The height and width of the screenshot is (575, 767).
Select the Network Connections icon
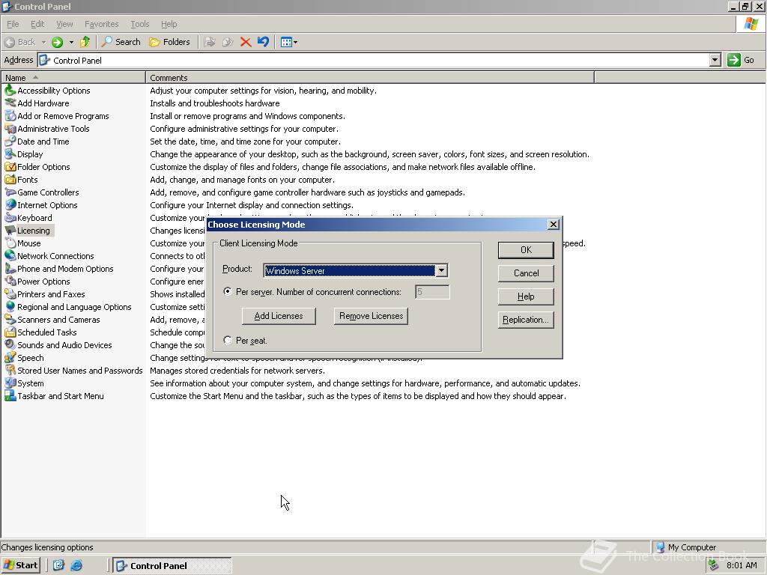pyautogui.click(x=10, y=256)
